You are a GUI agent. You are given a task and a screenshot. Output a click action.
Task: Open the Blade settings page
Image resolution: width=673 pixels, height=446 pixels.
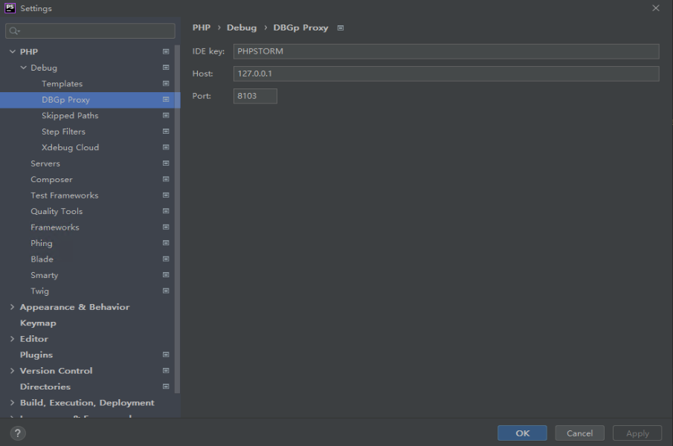coord(42,259)
